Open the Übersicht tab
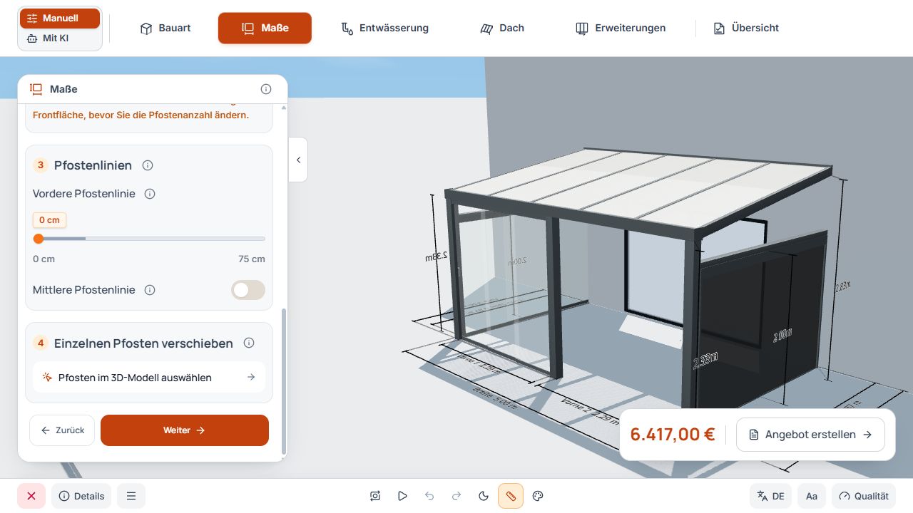 (x=745, y=28)
